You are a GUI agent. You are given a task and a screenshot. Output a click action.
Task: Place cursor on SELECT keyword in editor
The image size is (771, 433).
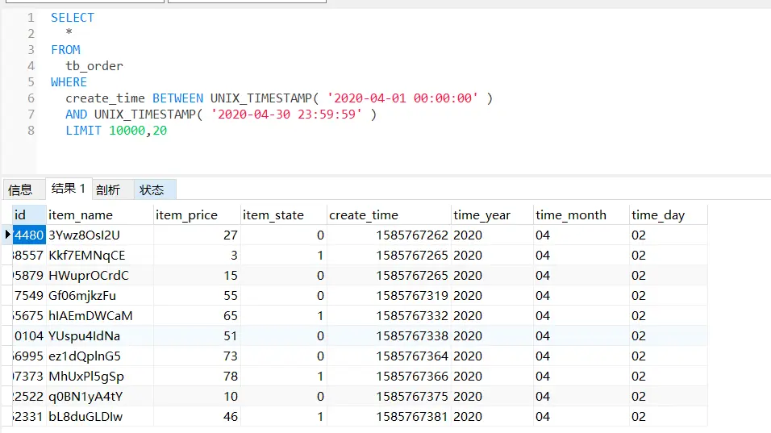pyautogui.click(x=73, y=18)
